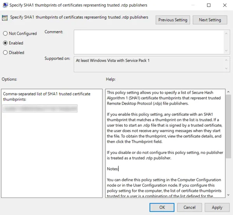This screenshot has height=215, width=233.
Task: Apply the policy changes
Action: coord(217,207)
